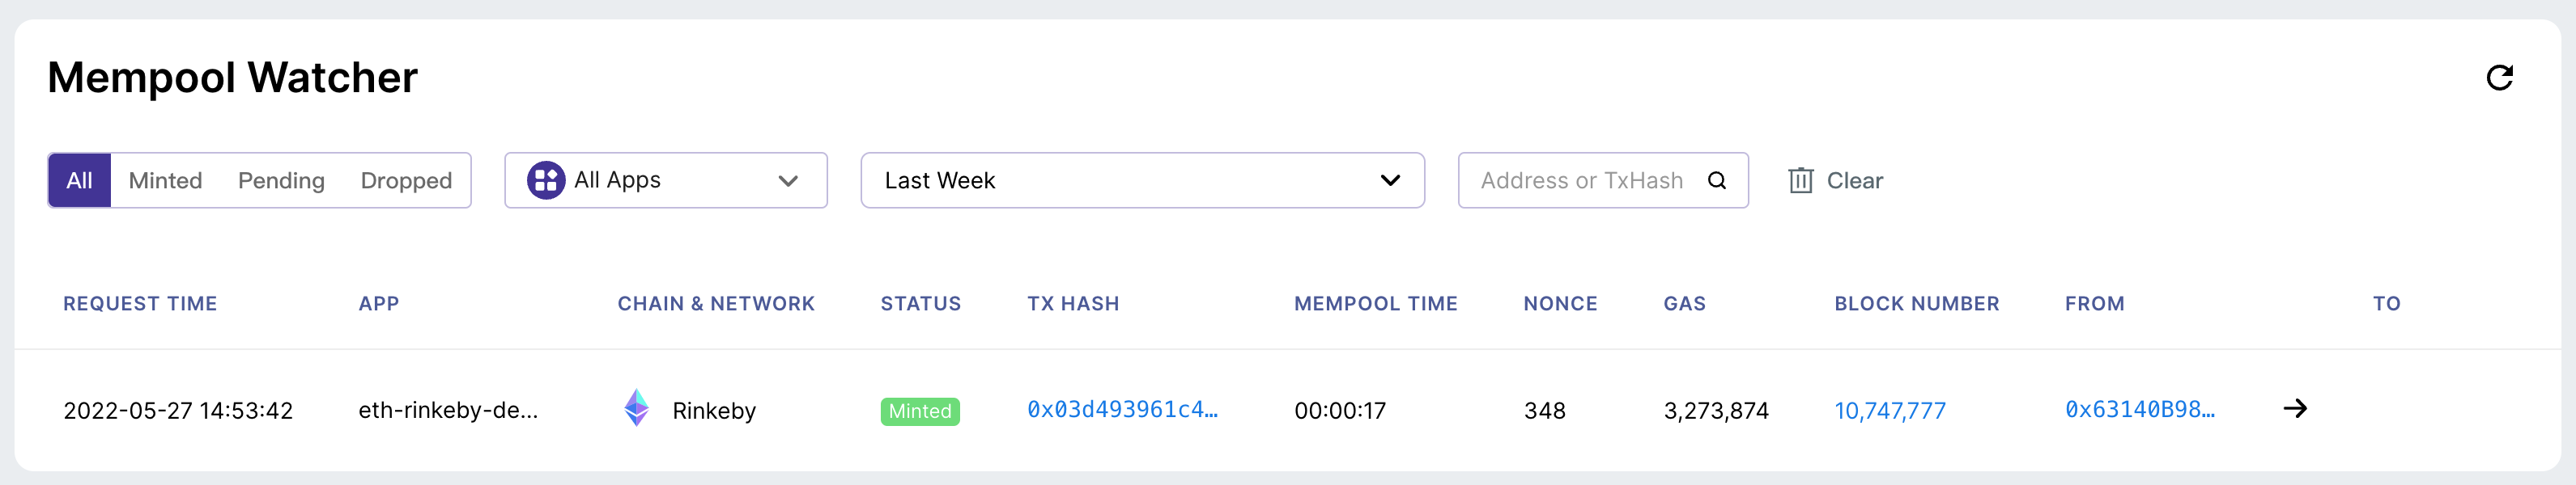The height and width of the screenshot is (485, 2576).
Task: Show only Dropped transactions
Action: pyautogui.click(x=406, y=180)
